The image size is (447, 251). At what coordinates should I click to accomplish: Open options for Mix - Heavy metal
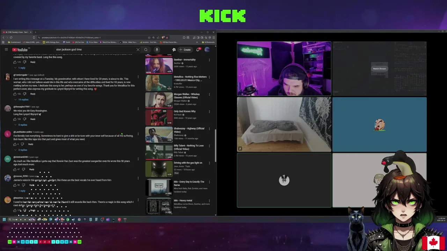(x=210, y=201)
